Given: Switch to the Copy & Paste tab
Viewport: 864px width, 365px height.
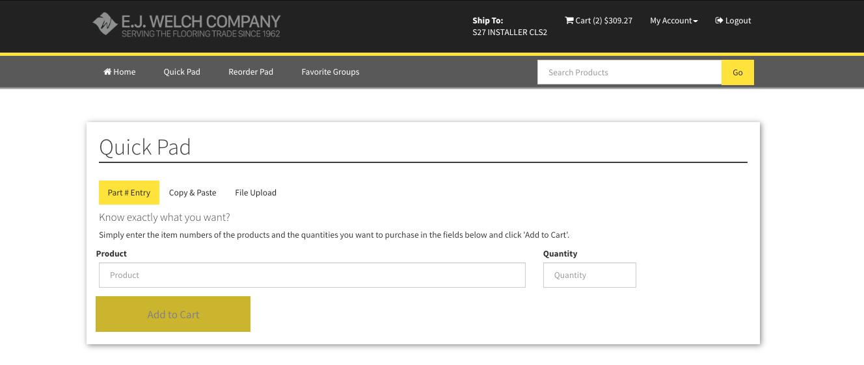Looking at the screenshot, I should tap(193, 192).
